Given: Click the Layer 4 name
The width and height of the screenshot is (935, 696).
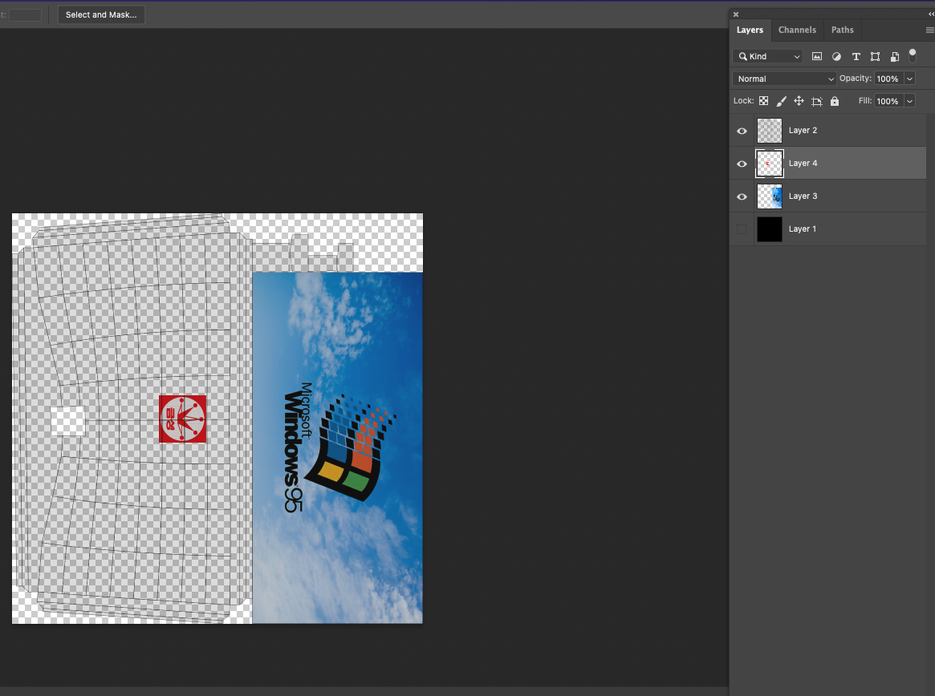Looking at the screenshot, I should pos(803,164).
